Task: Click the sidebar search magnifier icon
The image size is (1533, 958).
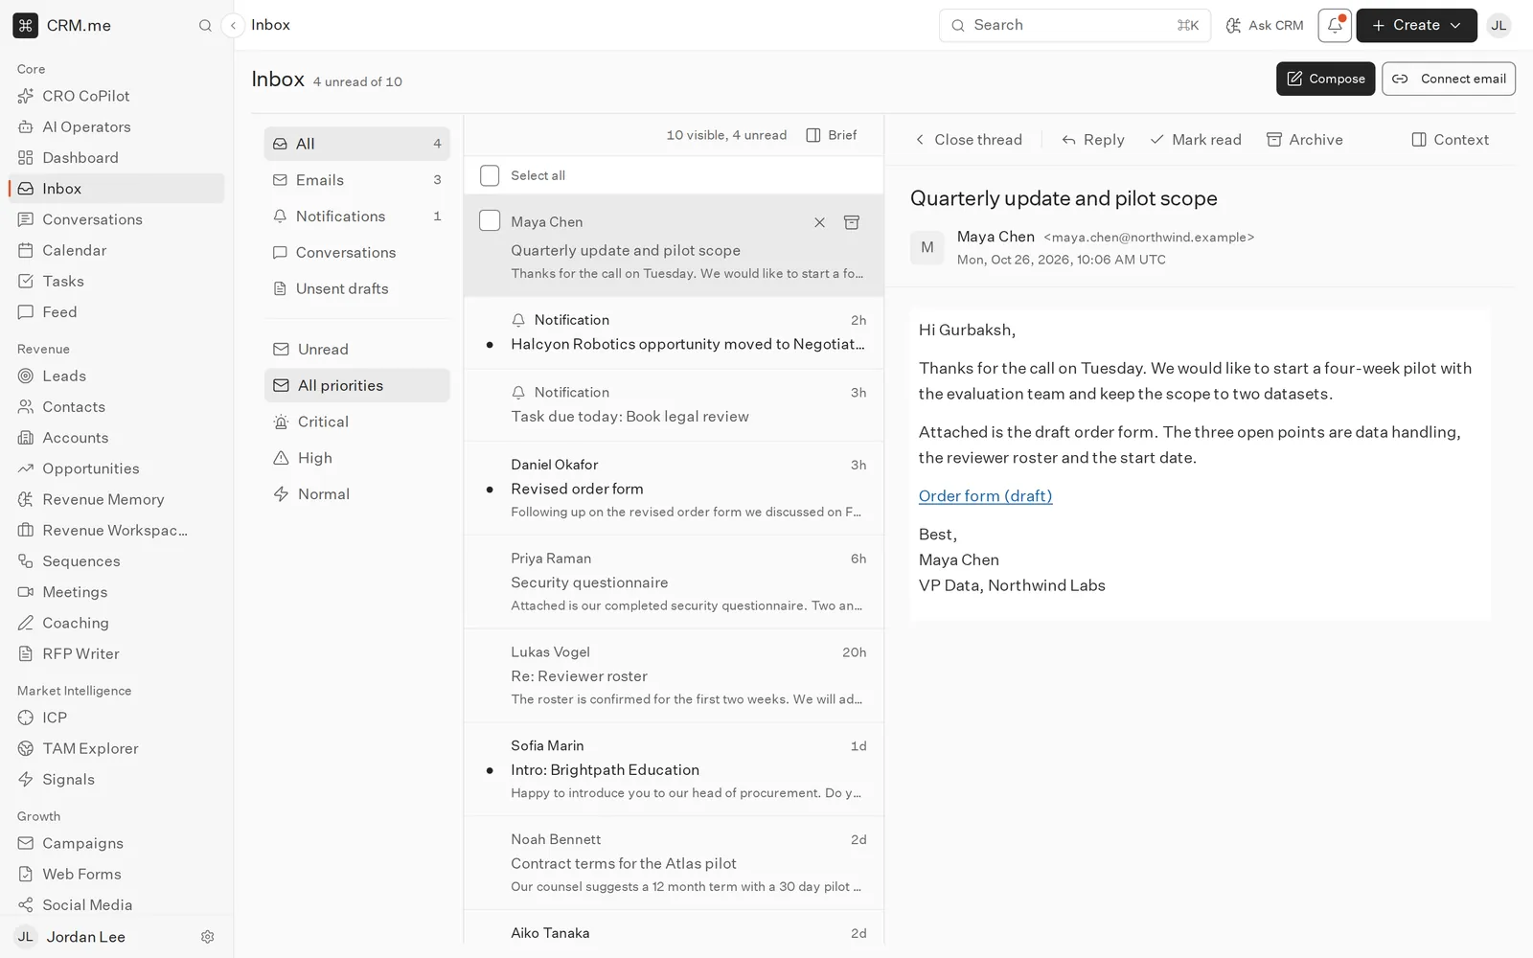Action: pyautogui.click(x=205, y=26)
